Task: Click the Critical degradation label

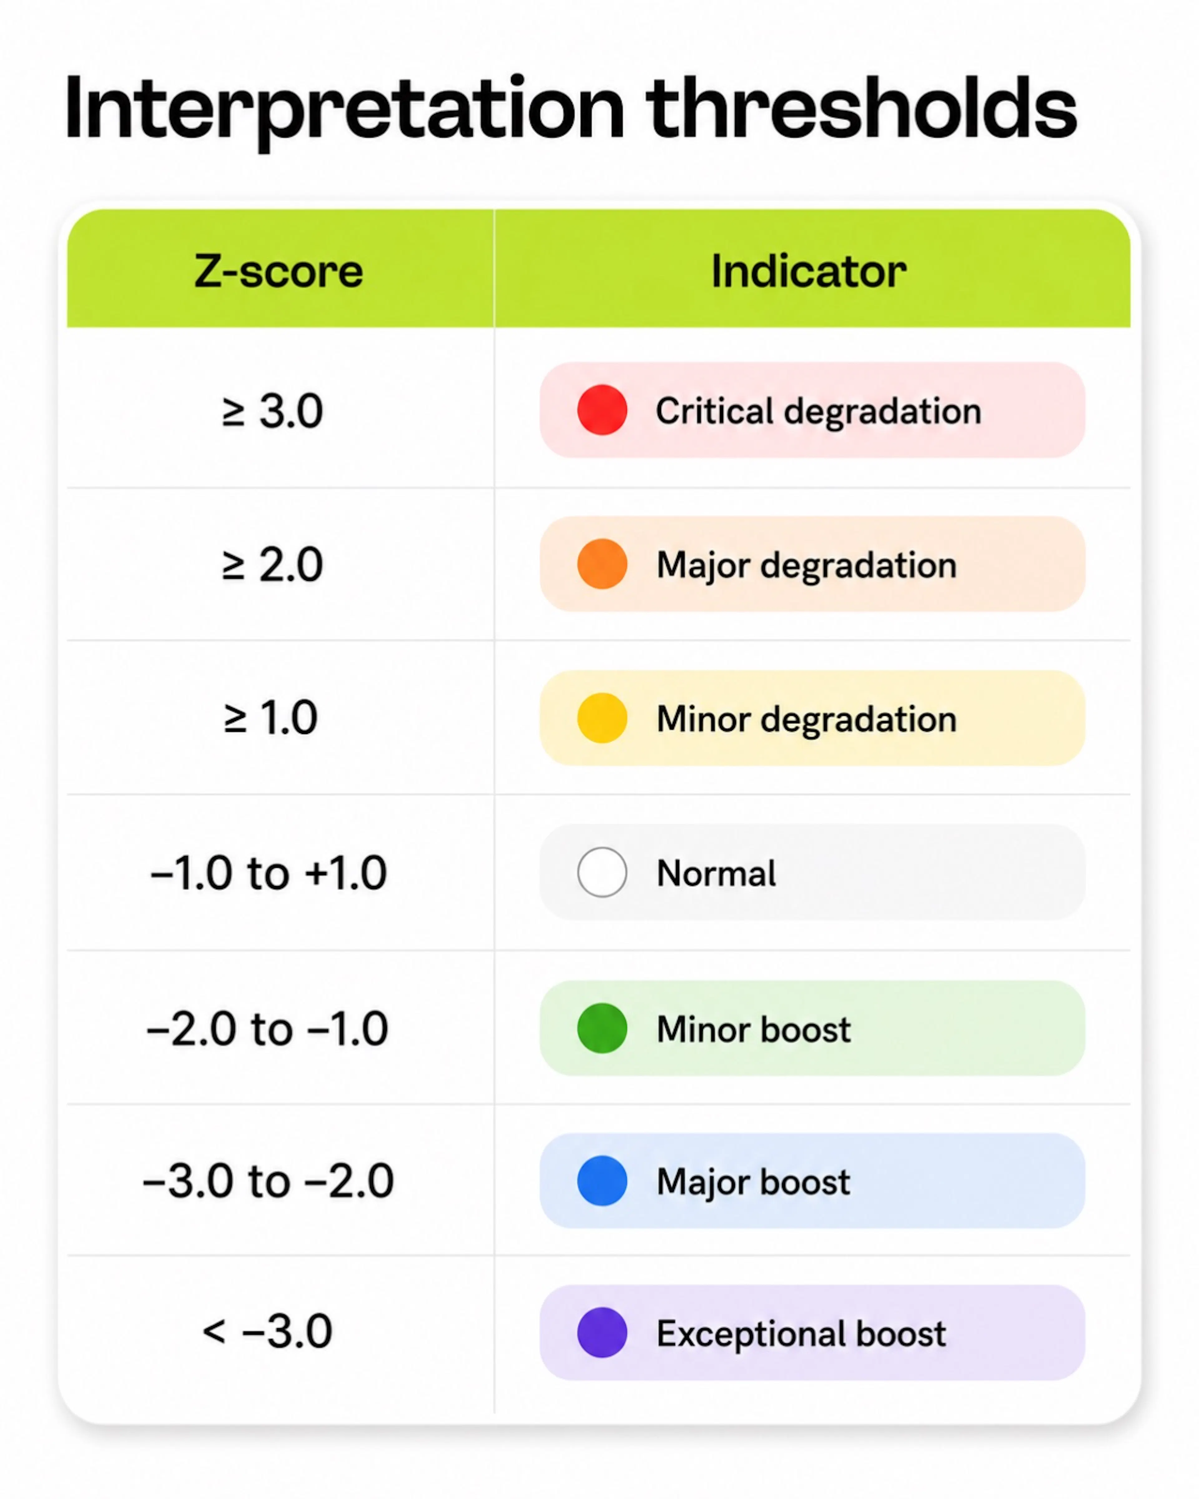Action: [x=818, y=411]
